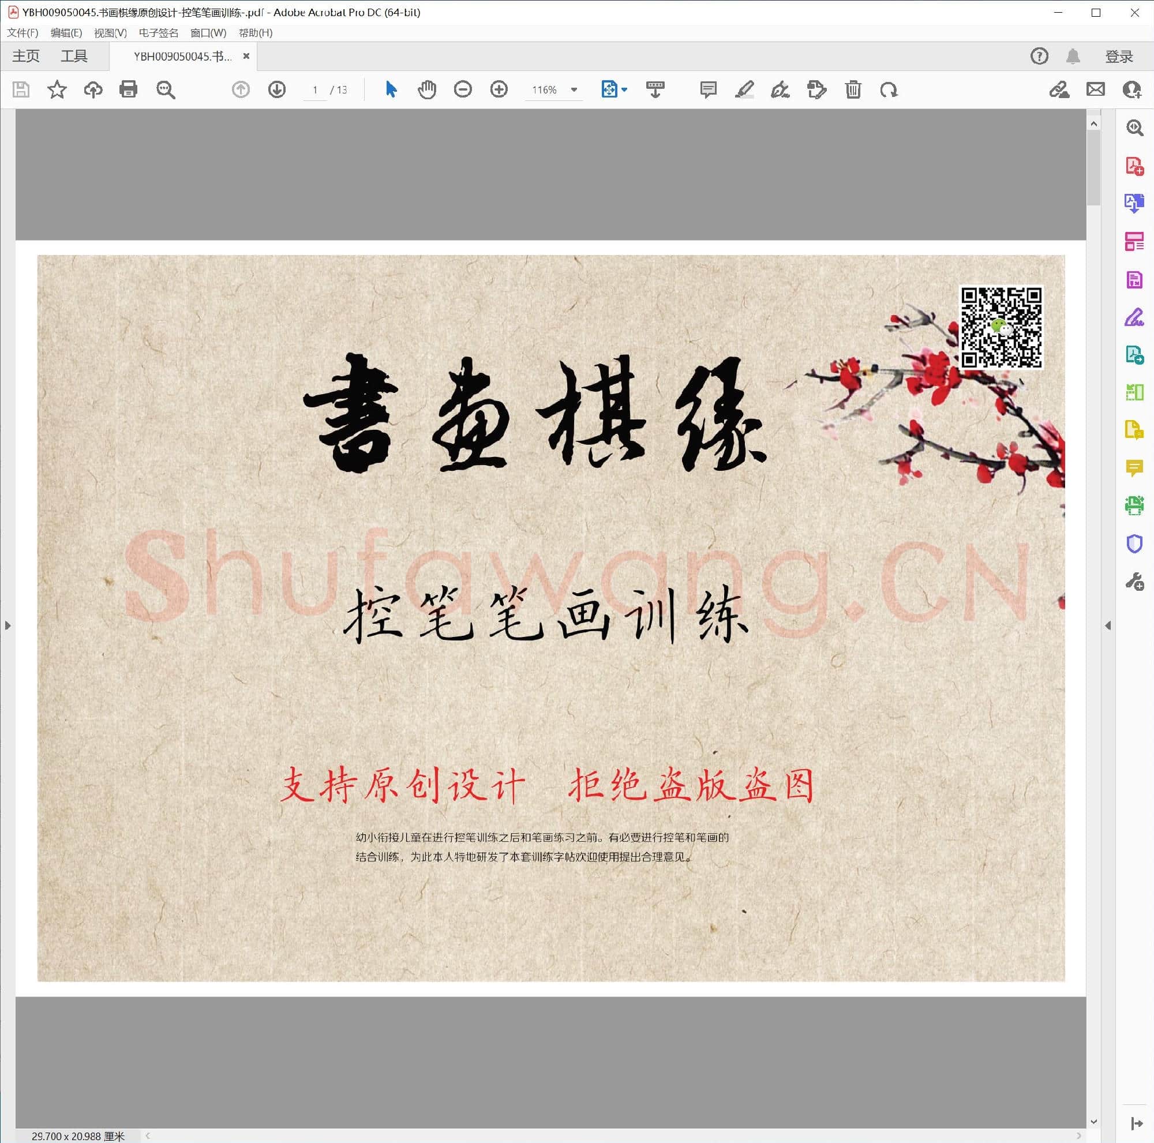Open the 视图(V) menu
This screenshot has width=1154, height=1143.
(110, 33)
